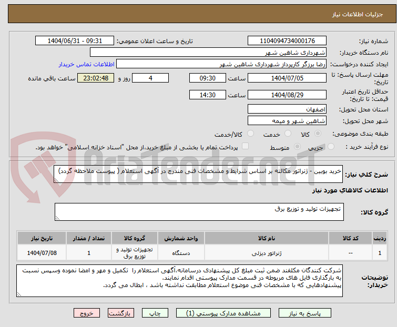The image size is (397, 327).
Task: Click the گروه کالا text box
Action: [199, 212]
